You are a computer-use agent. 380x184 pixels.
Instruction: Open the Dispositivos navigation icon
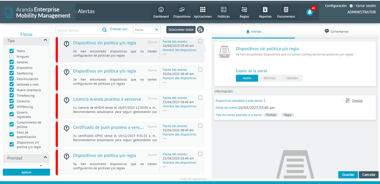click(182, 10)
